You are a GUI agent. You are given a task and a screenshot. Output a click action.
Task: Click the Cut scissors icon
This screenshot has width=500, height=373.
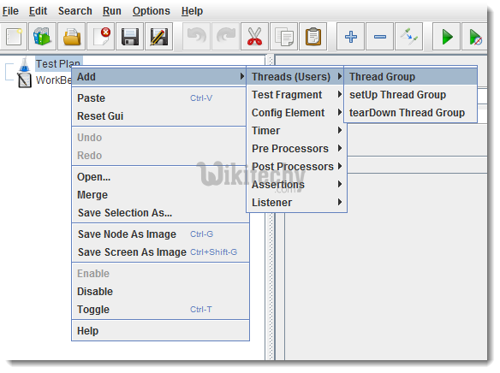(254, 37)
